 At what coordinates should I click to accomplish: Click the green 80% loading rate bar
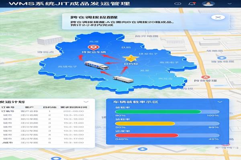[158, 112]
